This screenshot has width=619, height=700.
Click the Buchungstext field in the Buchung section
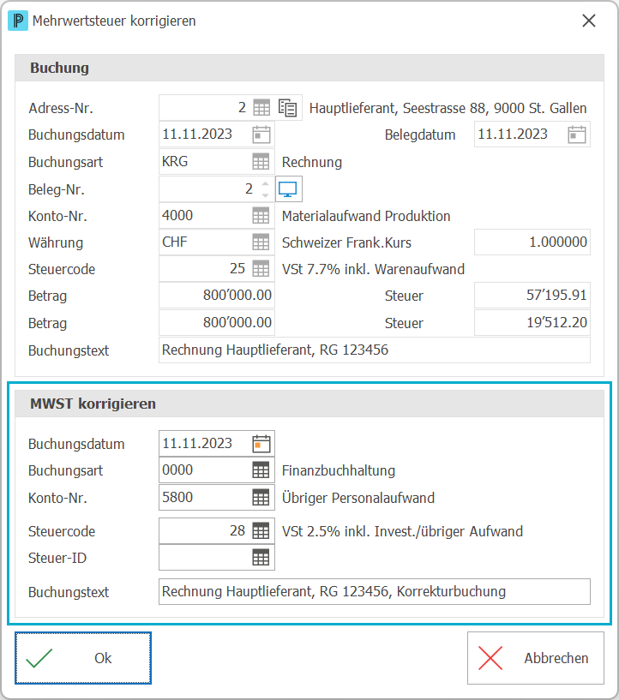tap(375, 350)
